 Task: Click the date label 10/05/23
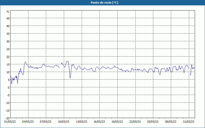[x=64, y=122]
